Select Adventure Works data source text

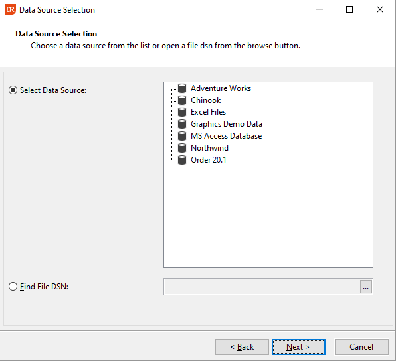221,88
